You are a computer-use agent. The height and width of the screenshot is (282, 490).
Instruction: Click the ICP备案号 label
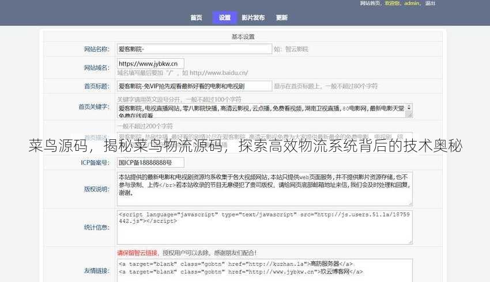click(95, 162)
